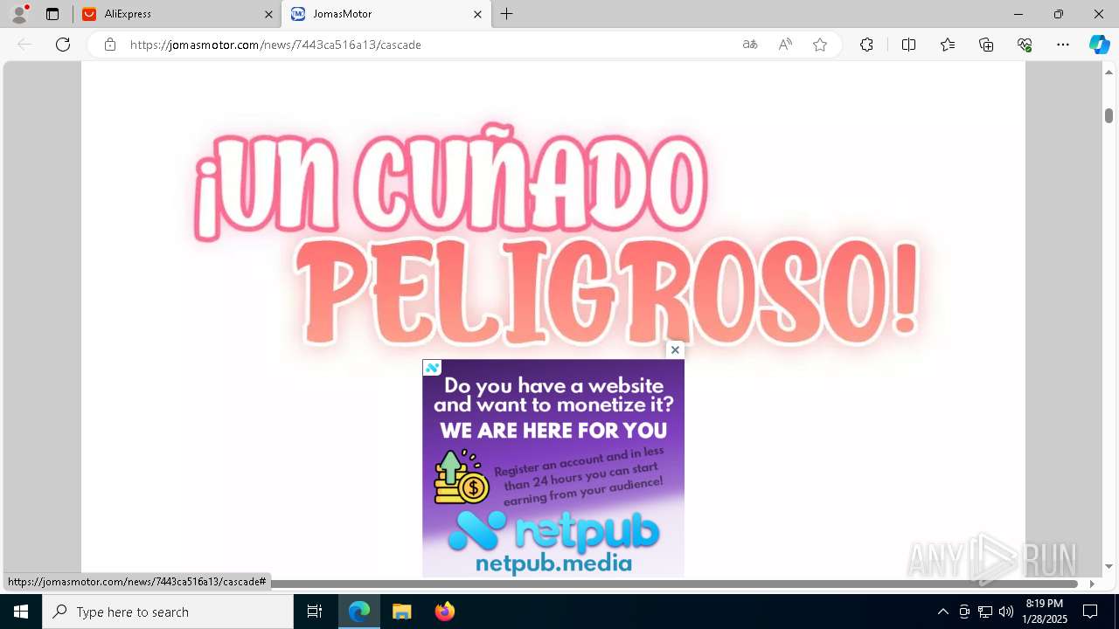Go back to the previous page

coord(24,45)
